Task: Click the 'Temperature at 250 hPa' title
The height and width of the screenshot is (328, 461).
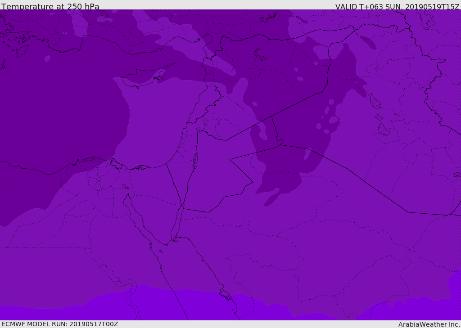Action: 50,7
